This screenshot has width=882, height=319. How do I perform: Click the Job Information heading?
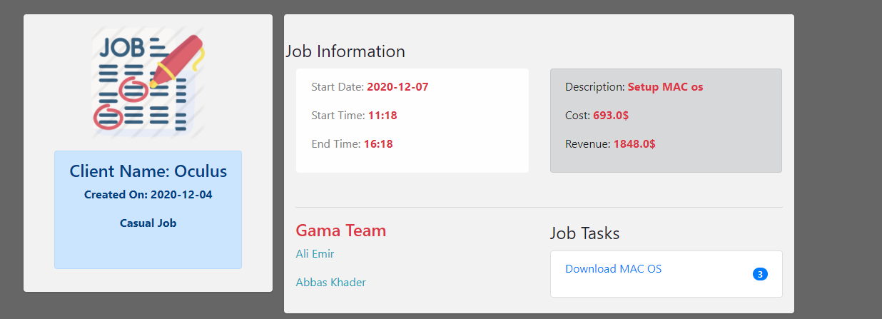345,51
